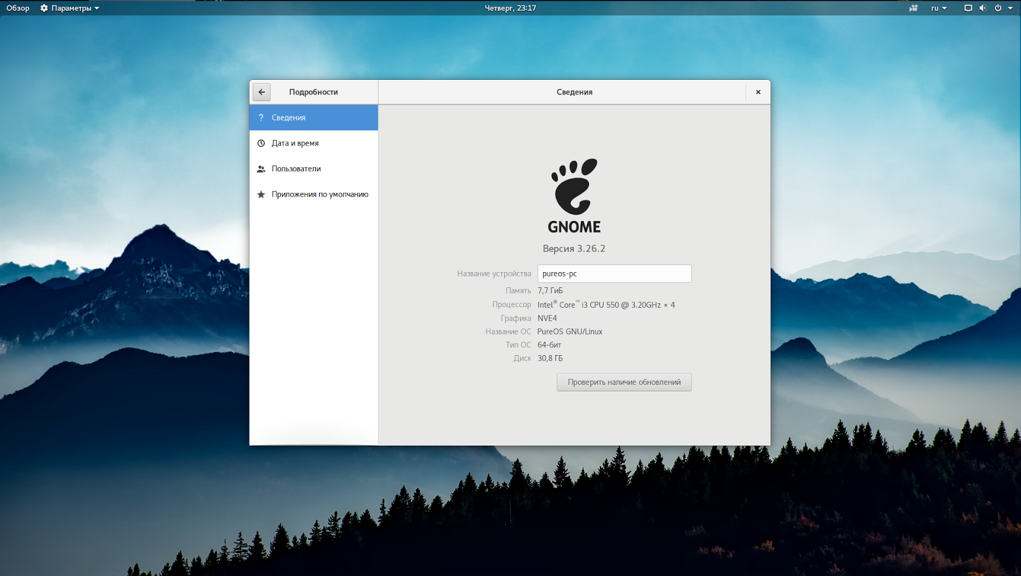Click the Процессор label
1021x576 pixels.
click(512, 305)
